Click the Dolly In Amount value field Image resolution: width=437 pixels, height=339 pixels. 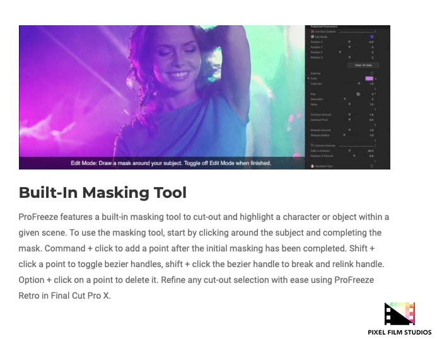pos(370,151)
